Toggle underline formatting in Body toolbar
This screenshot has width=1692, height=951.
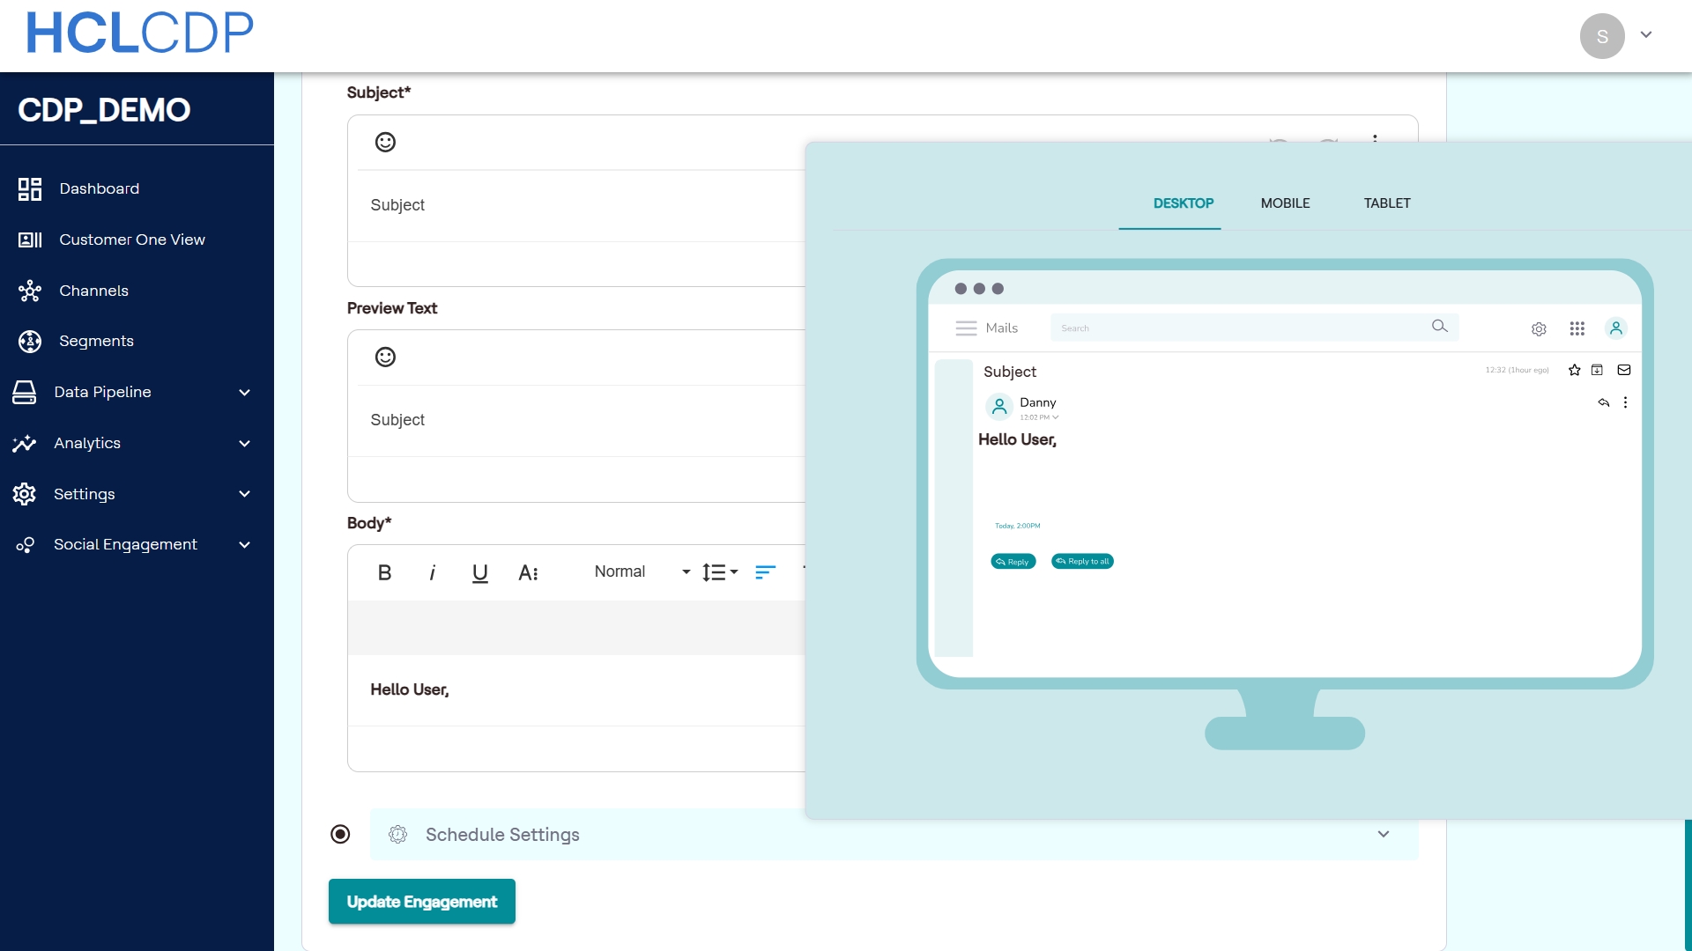[x=479, y=572]
